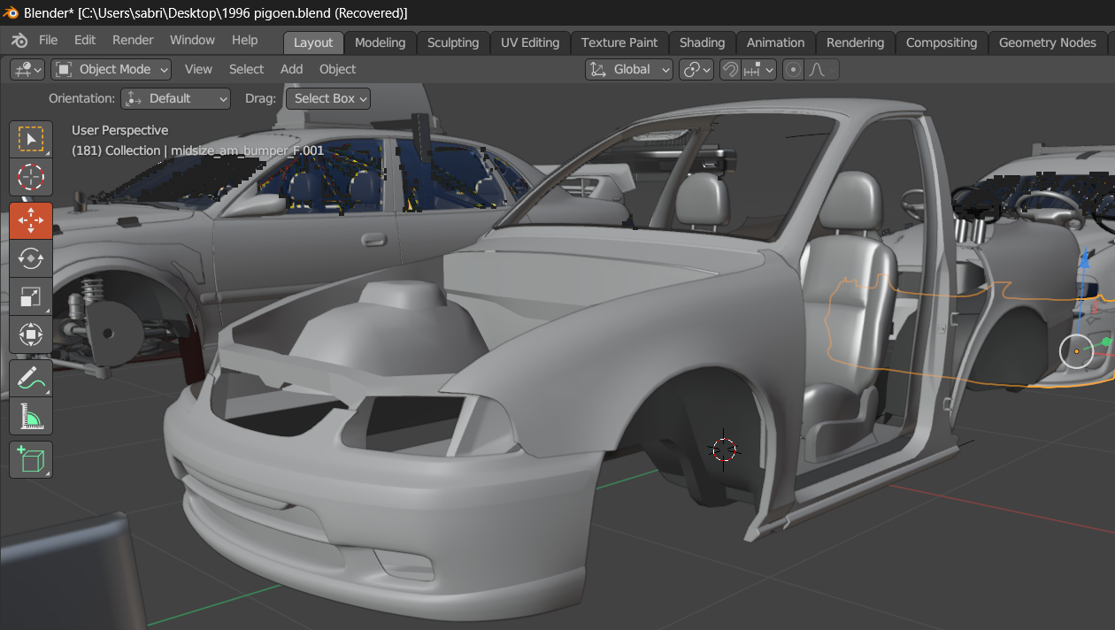Open Orientation Default dropdown
1115x630 pixels.
pos(175,98)
